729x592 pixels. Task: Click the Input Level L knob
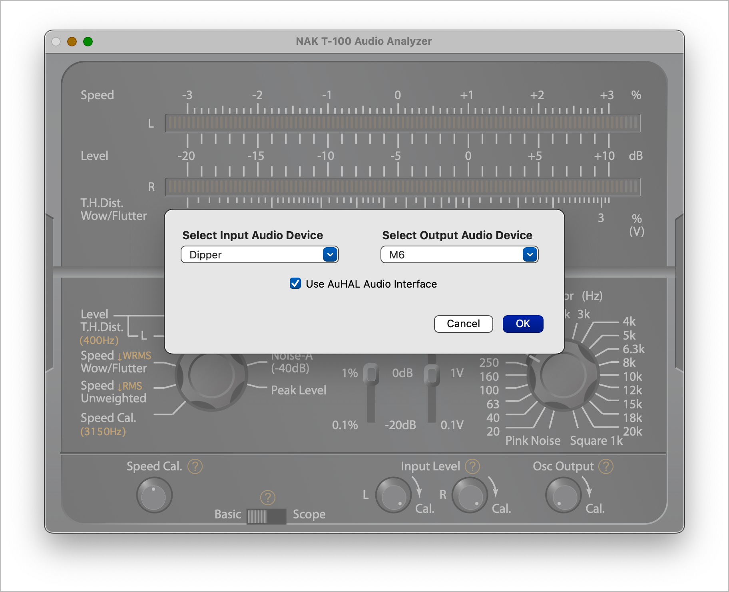click(x=393, y=495)
